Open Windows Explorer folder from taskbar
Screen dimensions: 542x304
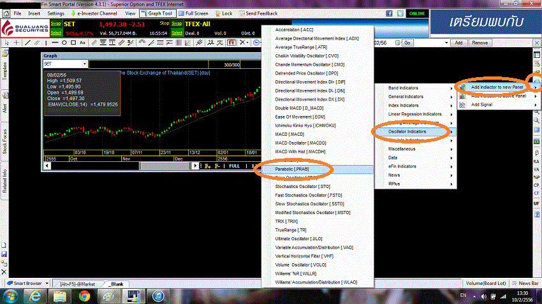coord(59,296)
